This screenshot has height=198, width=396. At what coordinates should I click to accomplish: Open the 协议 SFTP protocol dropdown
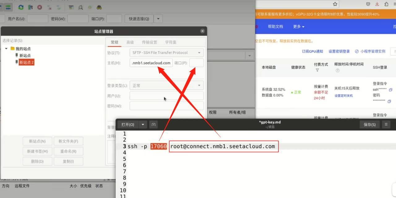pyautogui.click(x=166, y=53)
